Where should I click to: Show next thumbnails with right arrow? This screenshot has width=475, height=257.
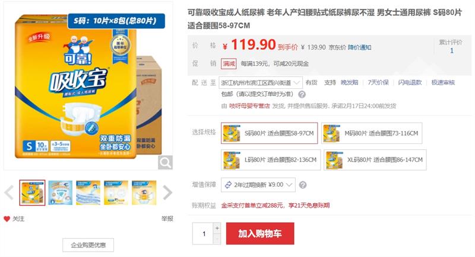[167, 192]
